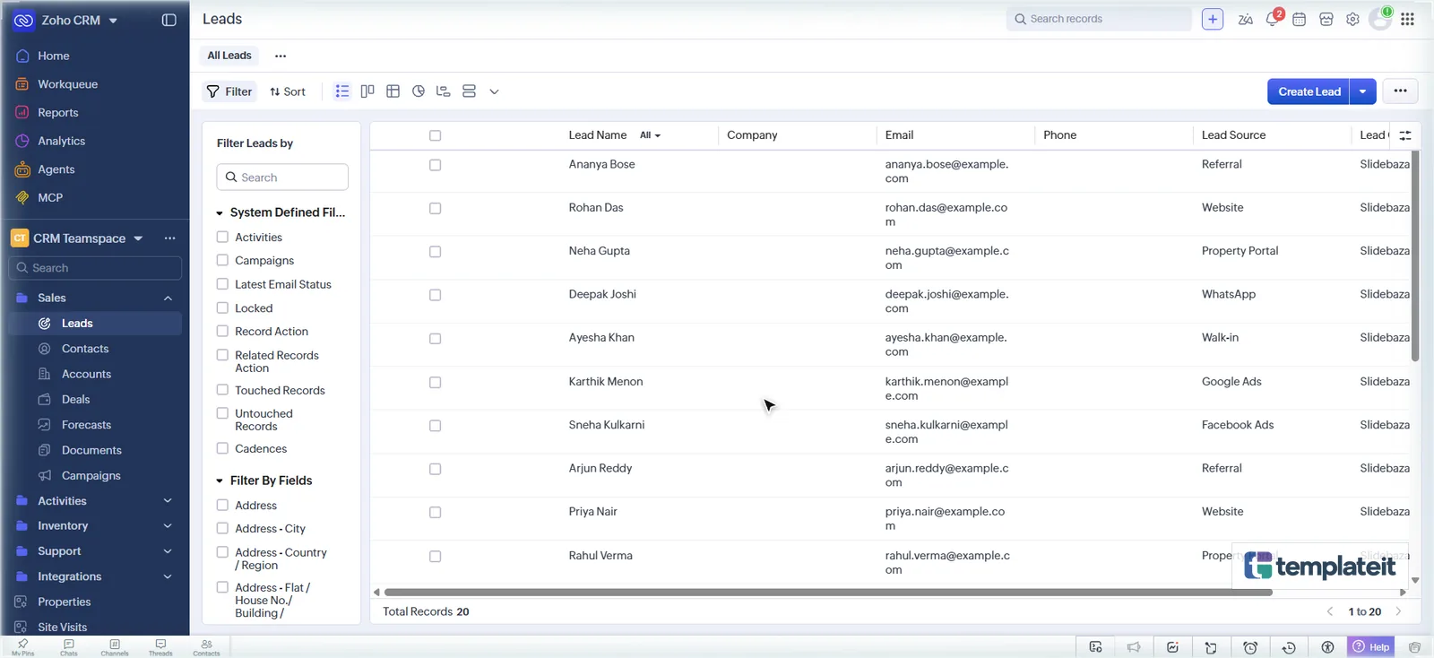
Task: Check the Locked filter checkbox
Action: 222,307
